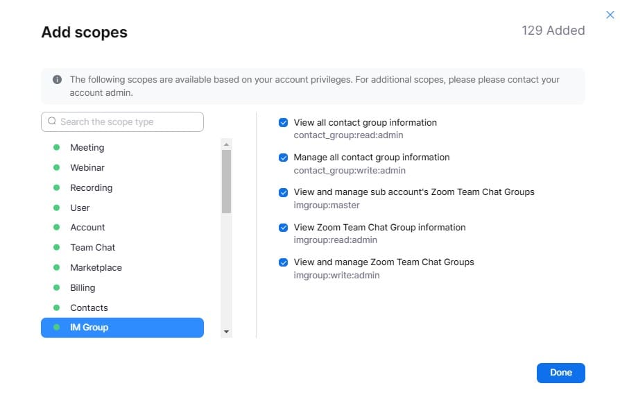Viewport: 620px width, 404px height.
Task: Click the search magnifier icon
Action: click(x=52, y=121)
